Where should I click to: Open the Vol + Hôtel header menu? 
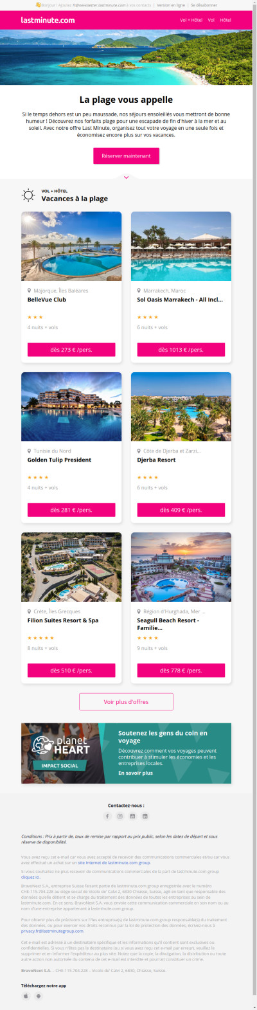point(191,20)
